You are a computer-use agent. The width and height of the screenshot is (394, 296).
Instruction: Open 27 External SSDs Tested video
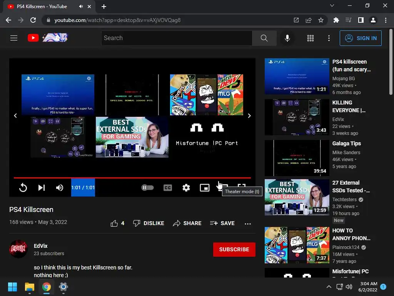(x=351, y=187)
